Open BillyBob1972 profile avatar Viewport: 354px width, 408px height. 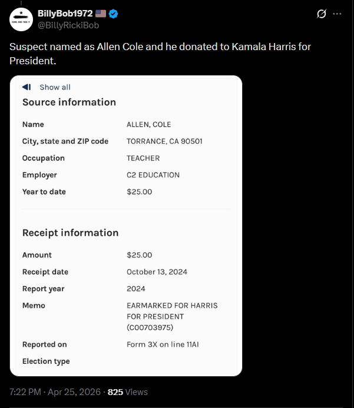pyautogui.click(x=21, y=19)
